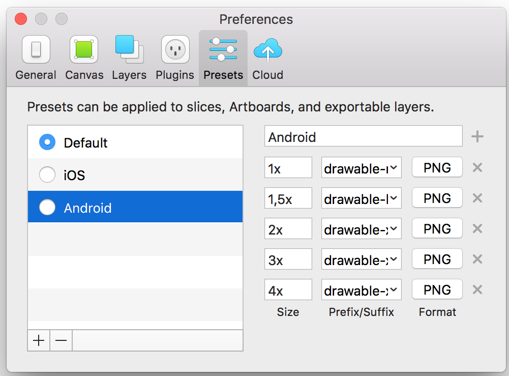Viewport: 509px width, 376px height.
Task: Click the Android preset name field
Action: (363, 137)
